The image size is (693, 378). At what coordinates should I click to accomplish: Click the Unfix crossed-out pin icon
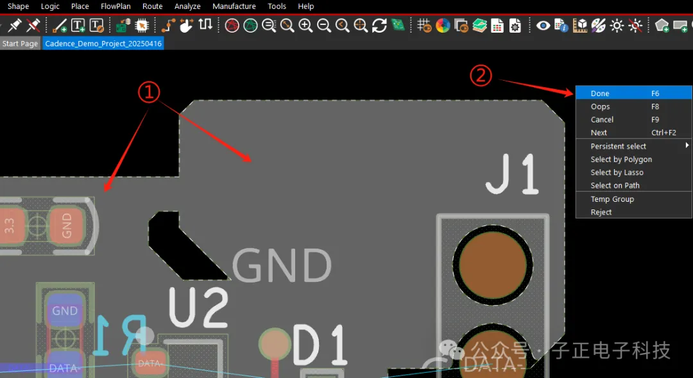pyautogui.click(x=33, y=25)
